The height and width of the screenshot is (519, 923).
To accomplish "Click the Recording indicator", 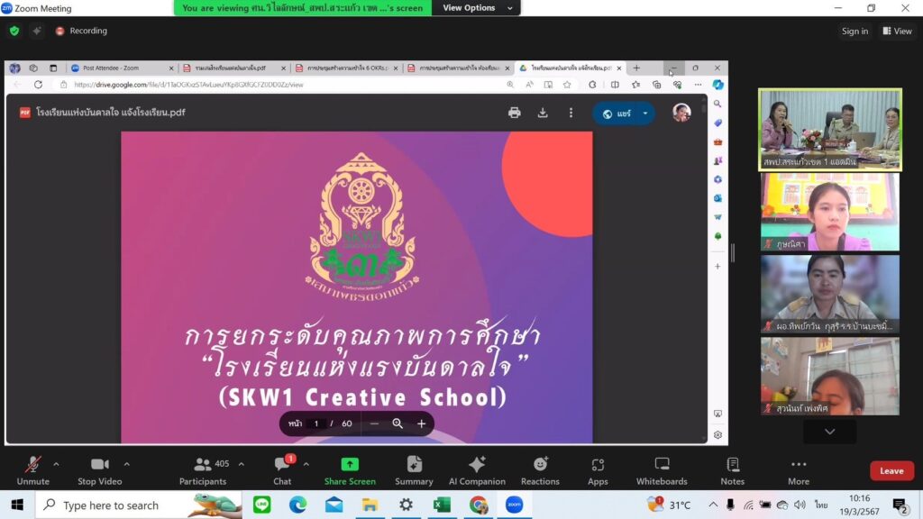I will pyautogui.click(x=81, y=31).
